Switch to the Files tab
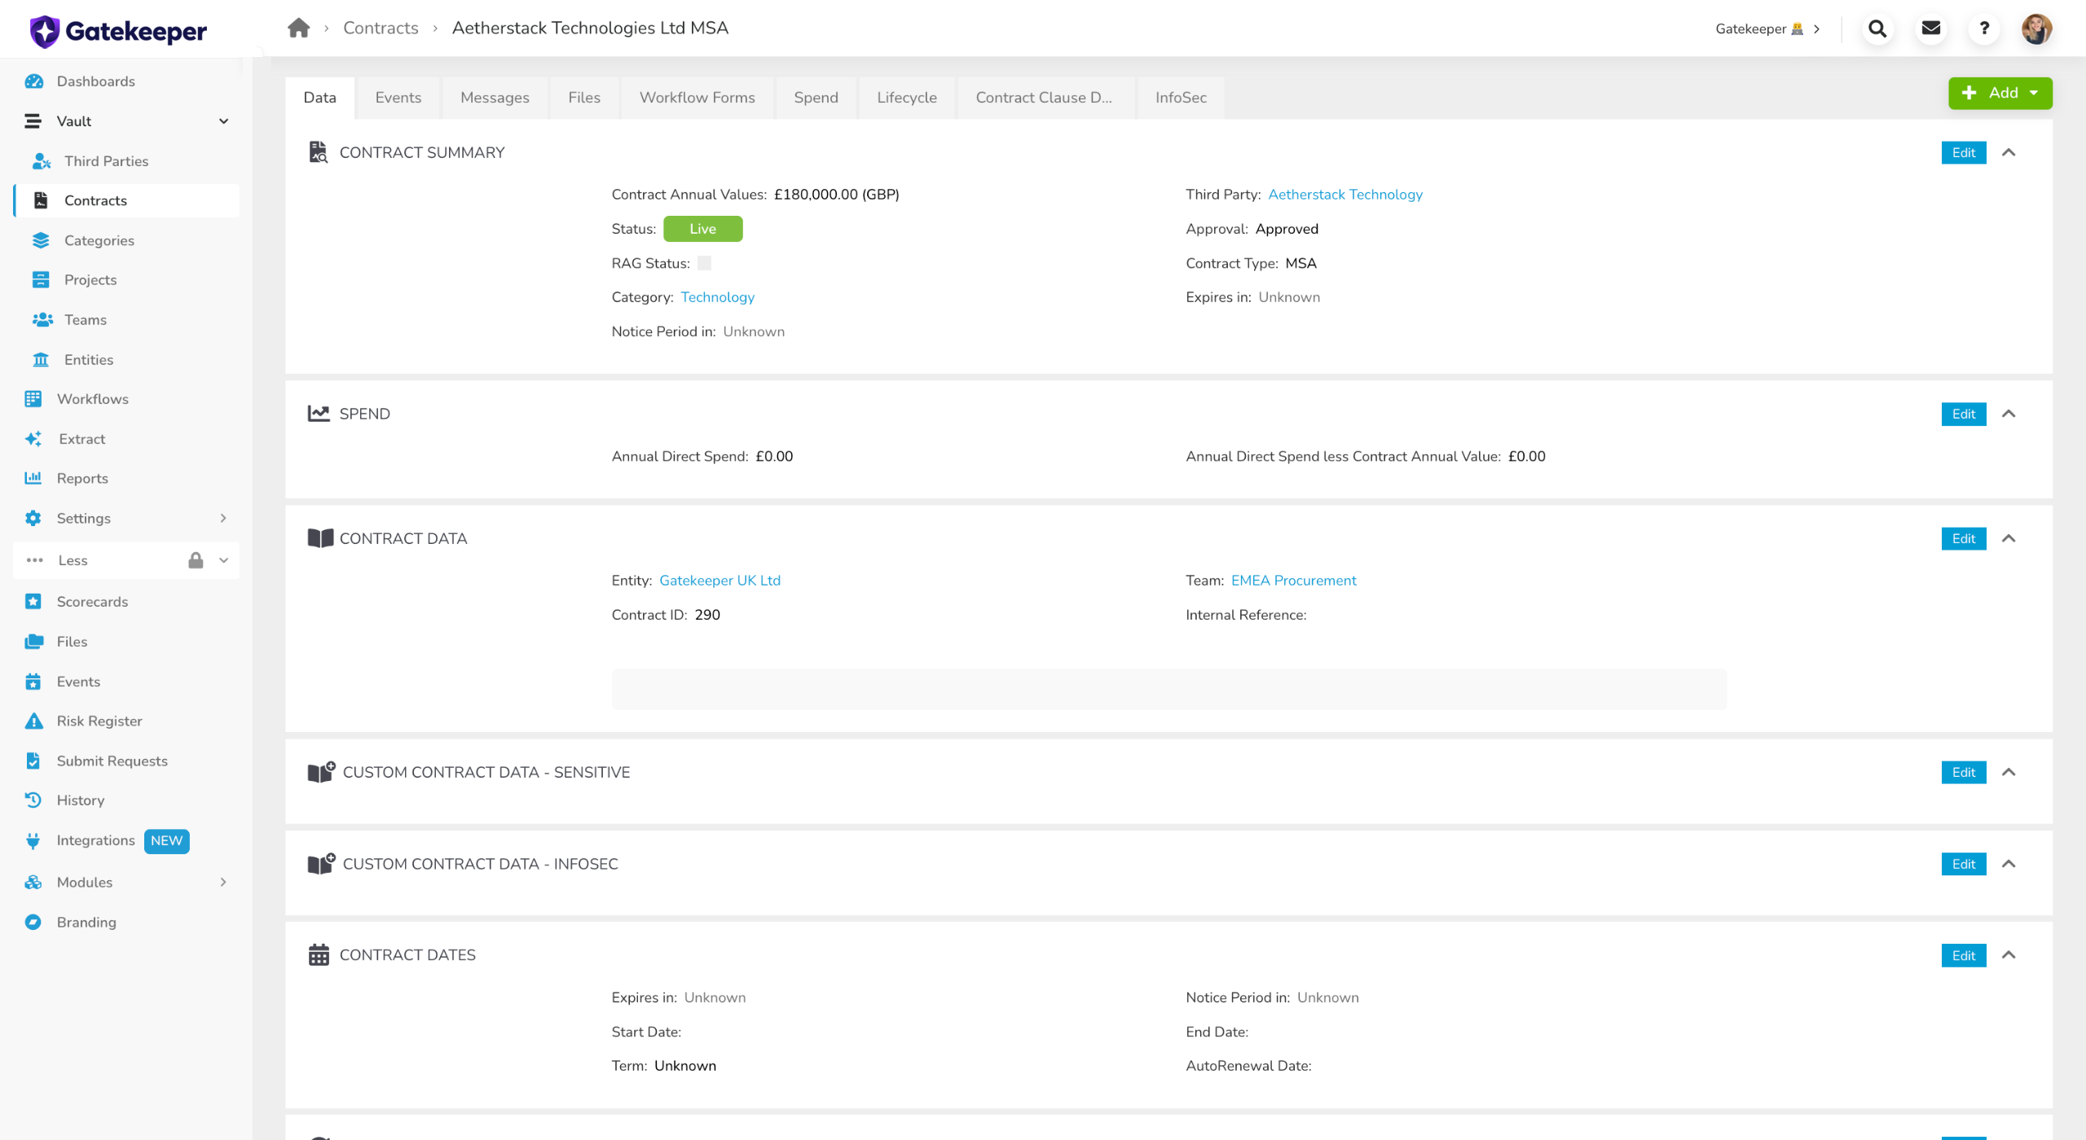 (x=584, y=98)
